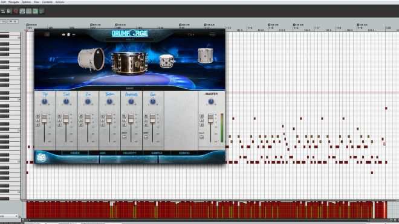Viewport: 399px width, 224px height.
Task: Open the Edit menu
Action: coord(3,2)
